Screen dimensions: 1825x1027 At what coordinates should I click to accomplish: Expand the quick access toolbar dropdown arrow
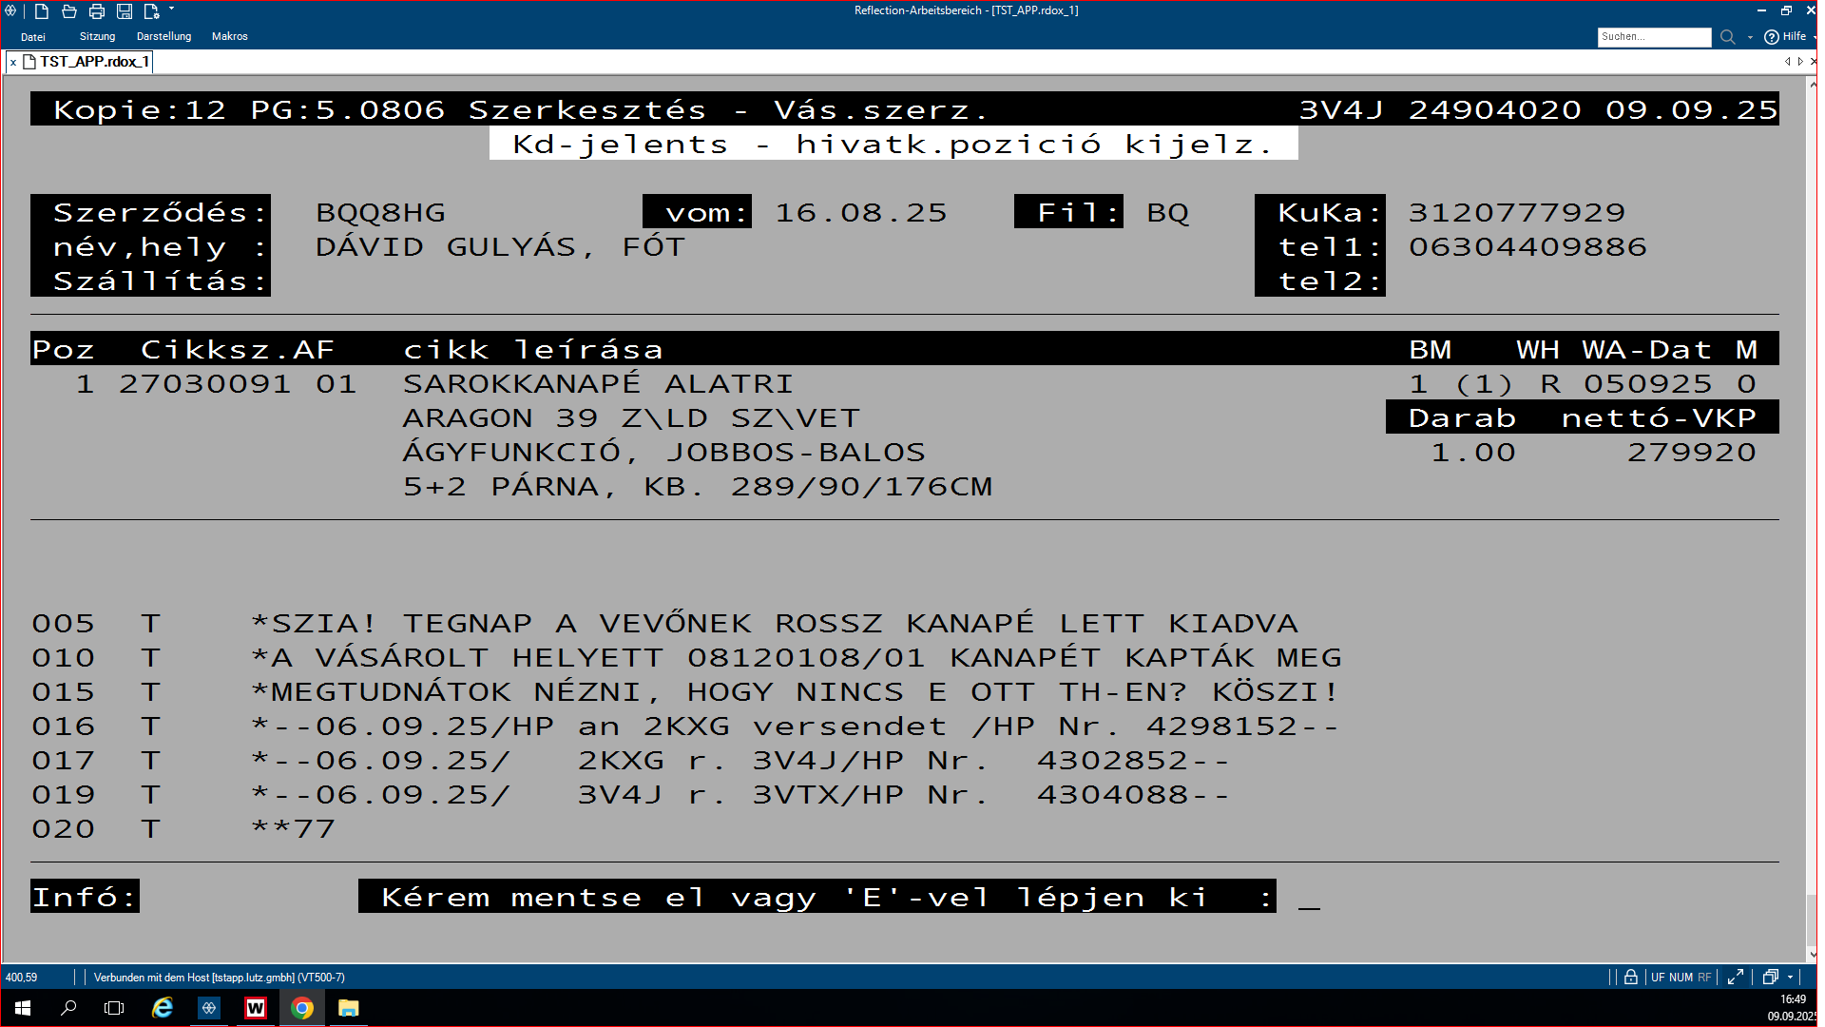(x=171, y=9)
